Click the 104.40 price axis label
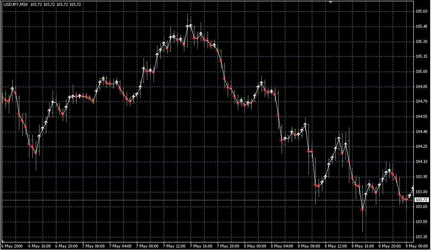The width and height of the screenshot is (431, 250). (x=422, y=132)
